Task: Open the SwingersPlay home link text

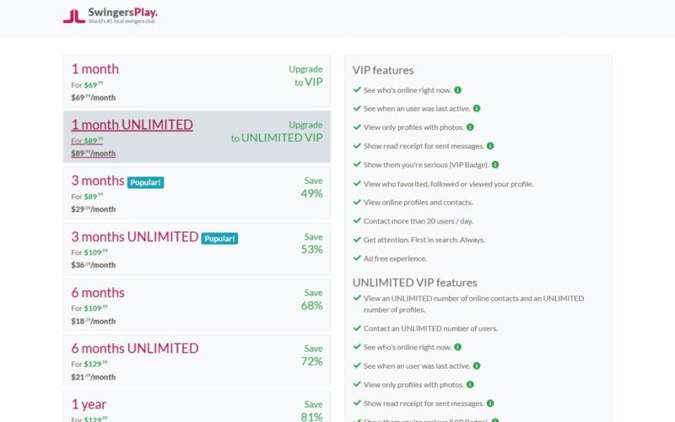Action: tap(122, 12)
